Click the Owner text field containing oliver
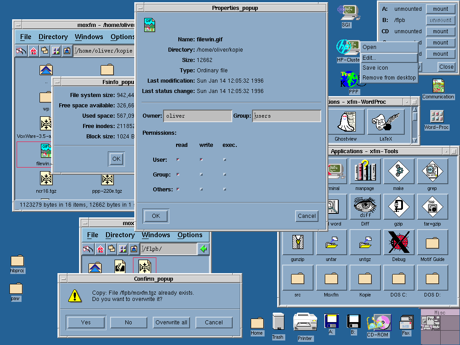Image resolution: width=460 pixels, height=345 pixels. click(198, 116)
